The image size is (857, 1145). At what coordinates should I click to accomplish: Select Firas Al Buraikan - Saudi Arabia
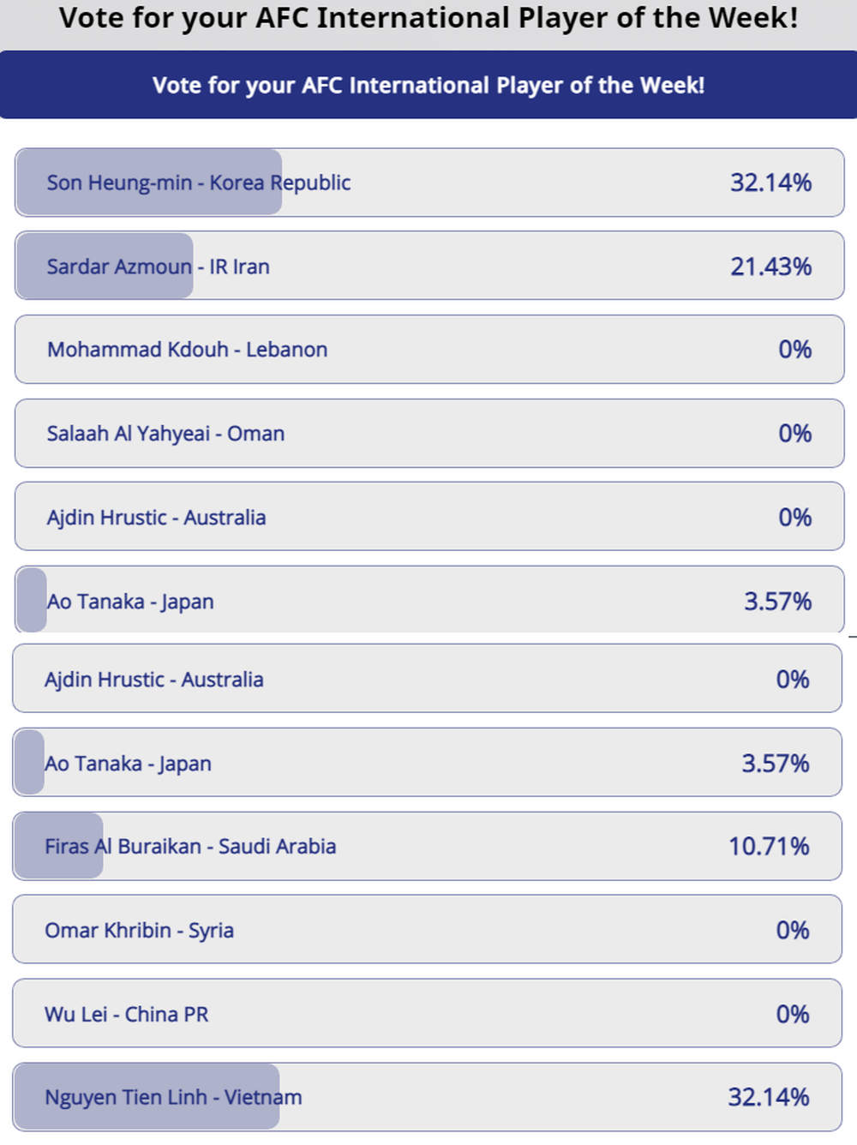pyautogui.click(x=427, y=847)
